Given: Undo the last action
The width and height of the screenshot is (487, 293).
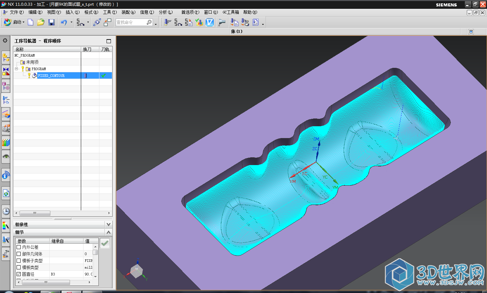Looking at the screenshot, I should point(64,22).
